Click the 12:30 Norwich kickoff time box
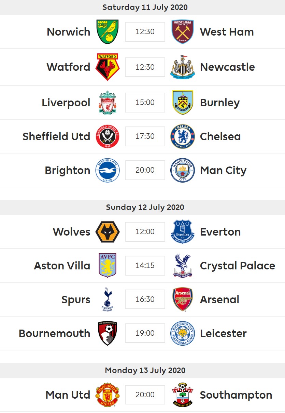The width and height of the screenshot is (285, 413). tap(145, 32)
